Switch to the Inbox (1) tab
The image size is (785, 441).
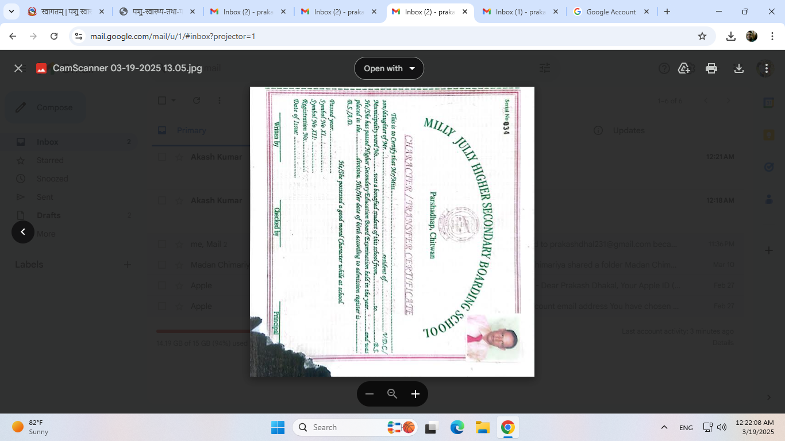pos(520,11)
